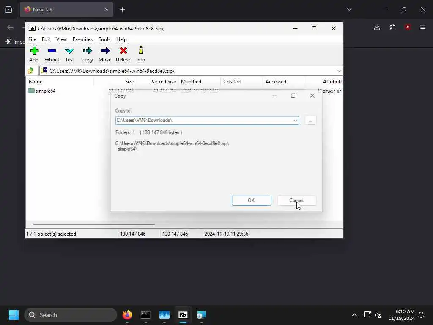Go up one folder level icon

coord(31,71)
